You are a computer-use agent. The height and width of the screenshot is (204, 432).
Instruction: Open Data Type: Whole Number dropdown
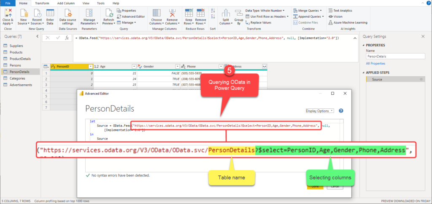(x=265, y=11)
